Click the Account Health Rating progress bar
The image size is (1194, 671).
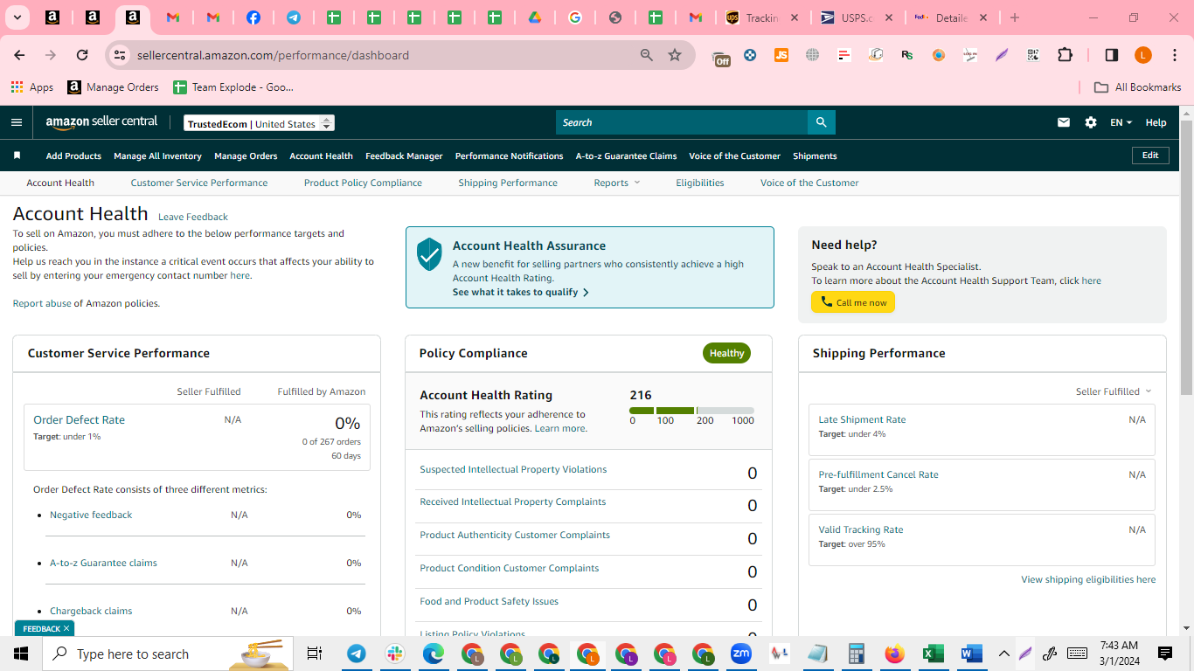pyautogui.click(x=691, y=411)
